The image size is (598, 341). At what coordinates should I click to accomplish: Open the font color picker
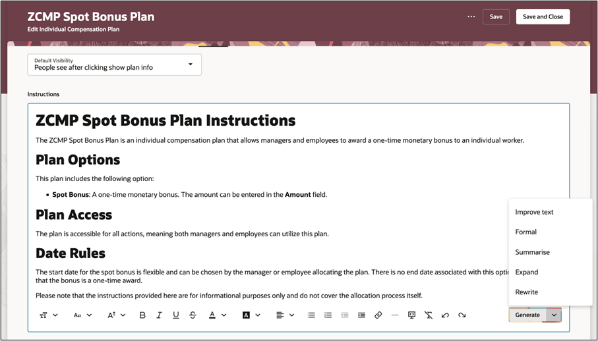tap(217, 315)
